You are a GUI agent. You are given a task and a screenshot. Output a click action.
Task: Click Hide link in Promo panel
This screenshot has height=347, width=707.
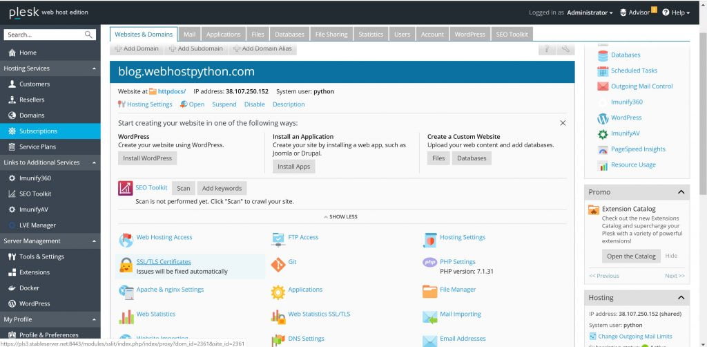pyautogui.click(x=671, y=256)
